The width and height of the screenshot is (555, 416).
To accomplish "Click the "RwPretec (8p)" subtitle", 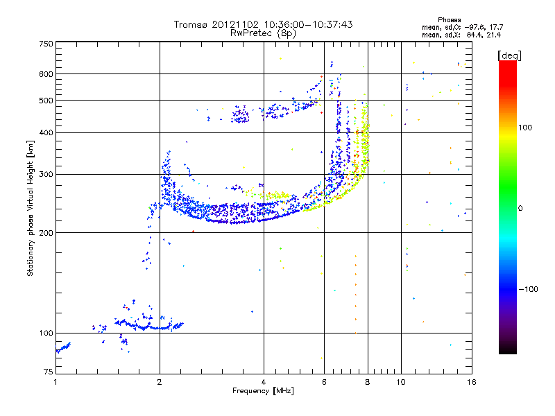I will tap(263, 33).
